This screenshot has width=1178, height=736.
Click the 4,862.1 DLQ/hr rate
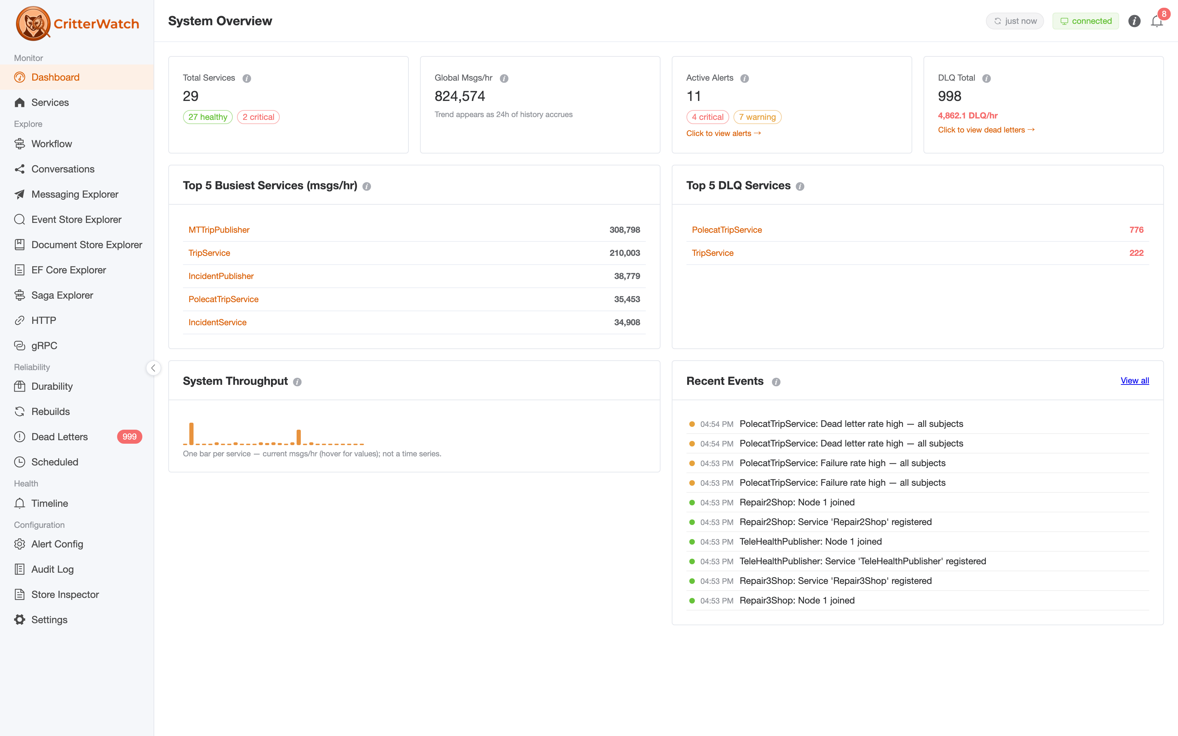click(968, 115)
